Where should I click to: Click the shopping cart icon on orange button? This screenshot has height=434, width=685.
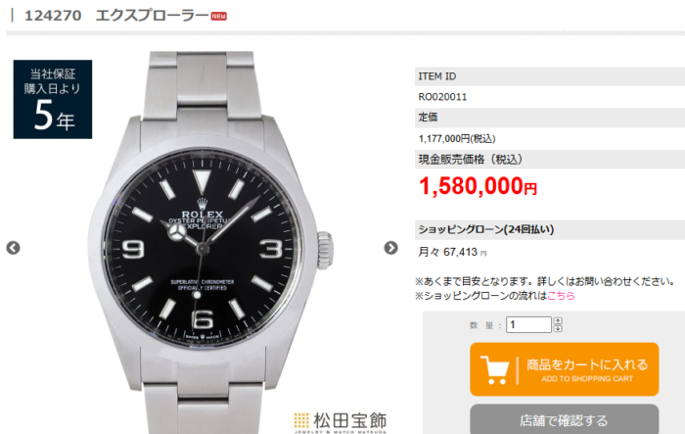495,370
